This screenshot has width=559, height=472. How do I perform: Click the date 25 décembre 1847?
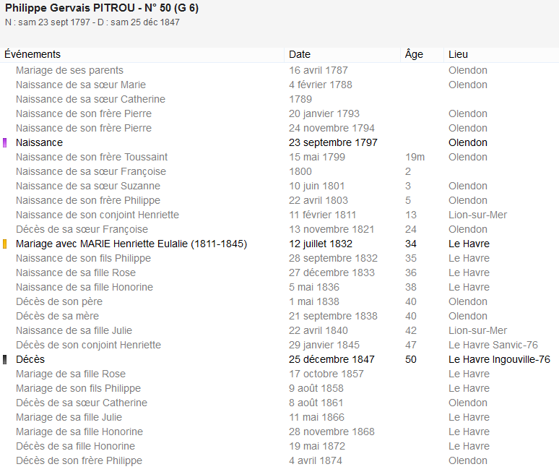[331, 360]
